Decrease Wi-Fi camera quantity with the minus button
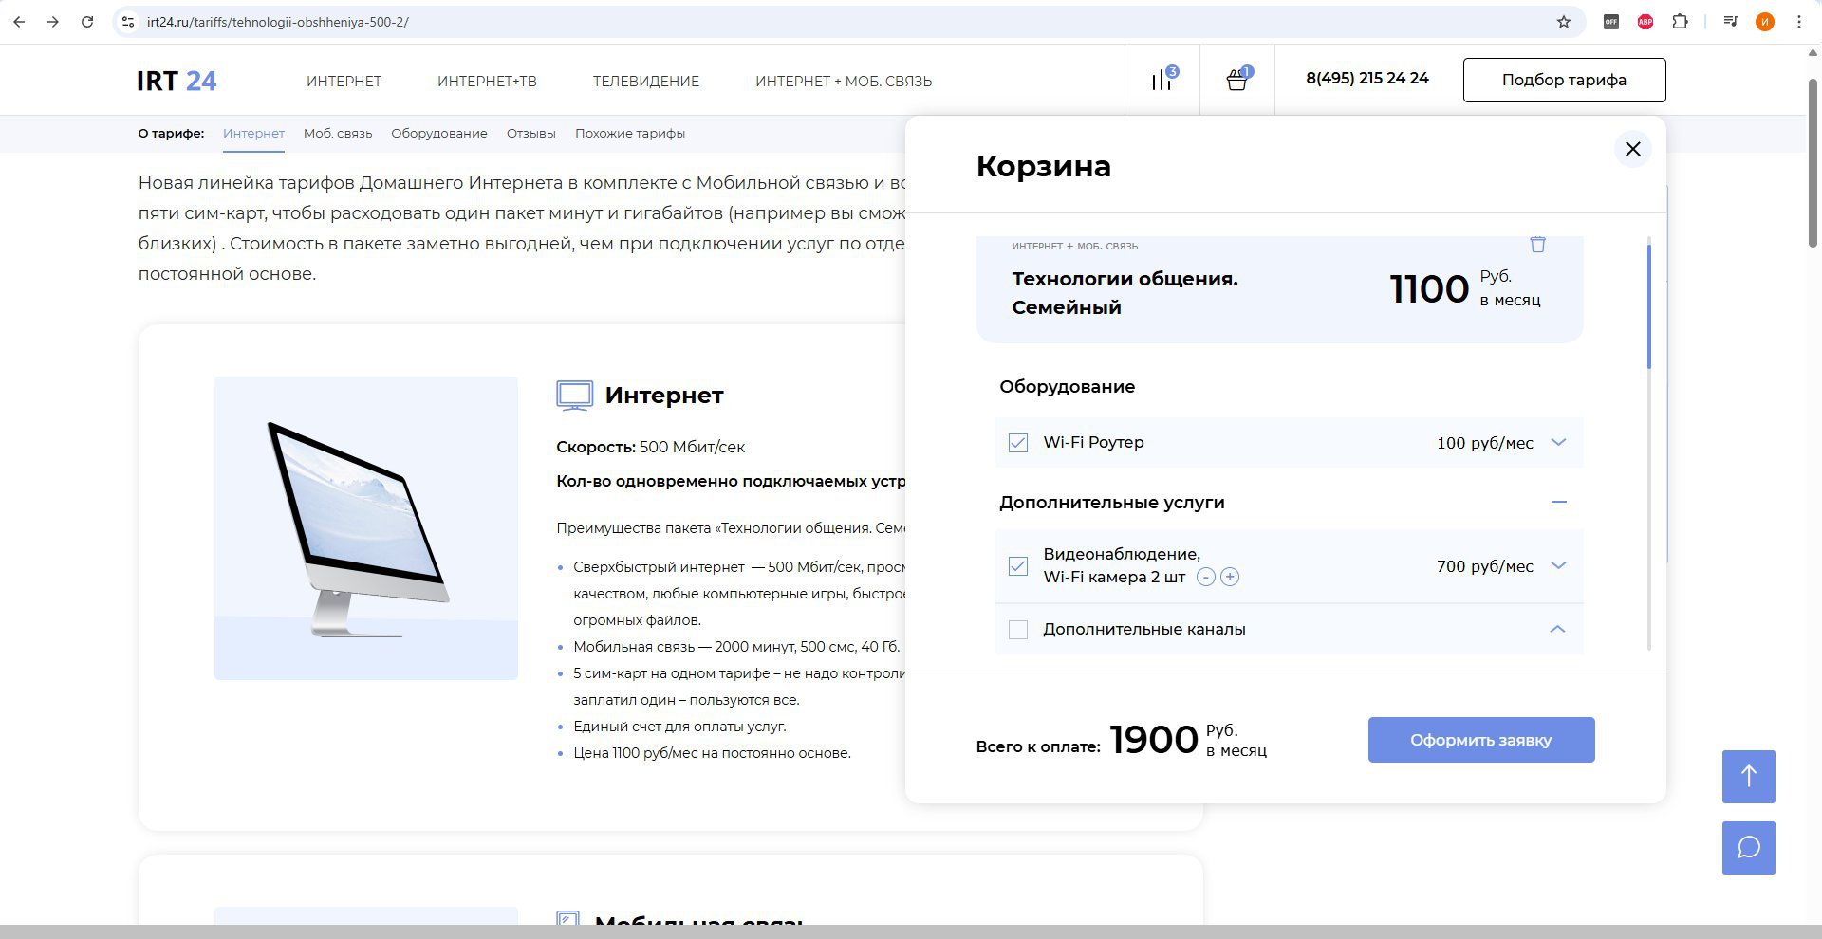 (1206, 577)
